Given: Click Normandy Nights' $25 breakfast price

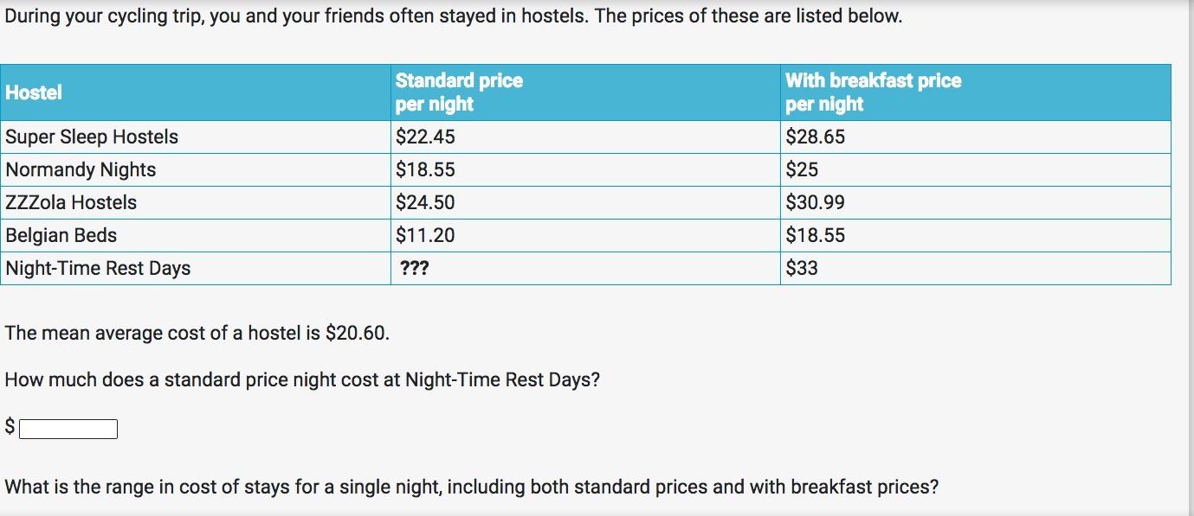Looking at the screenshot, I should tap(802, 169).
